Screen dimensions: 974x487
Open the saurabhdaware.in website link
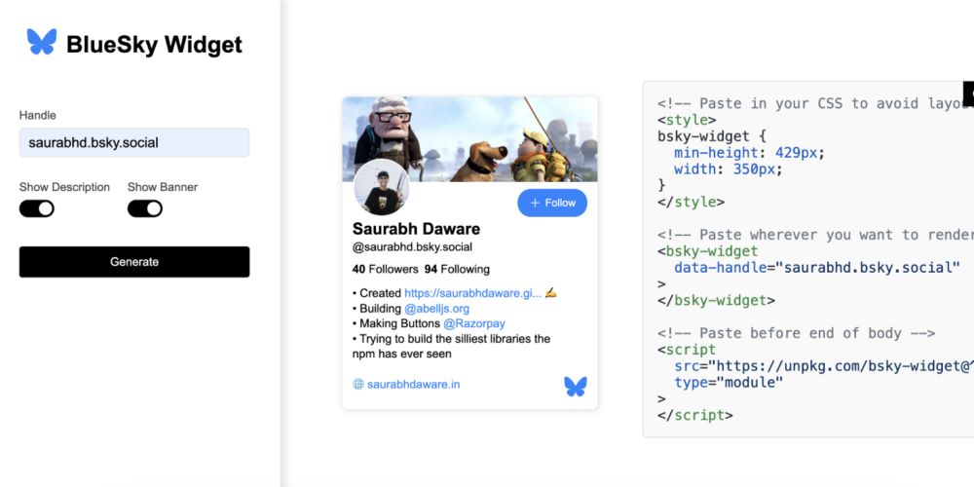coord(414,384)
